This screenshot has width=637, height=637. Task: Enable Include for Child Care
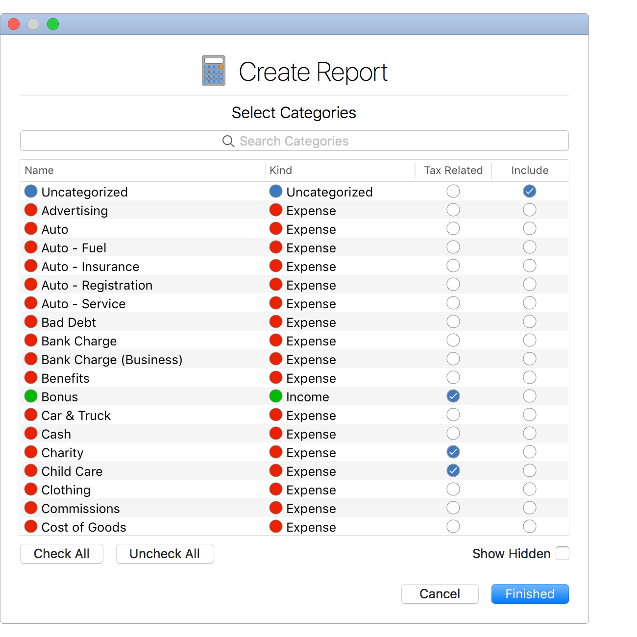pos(529,470)
